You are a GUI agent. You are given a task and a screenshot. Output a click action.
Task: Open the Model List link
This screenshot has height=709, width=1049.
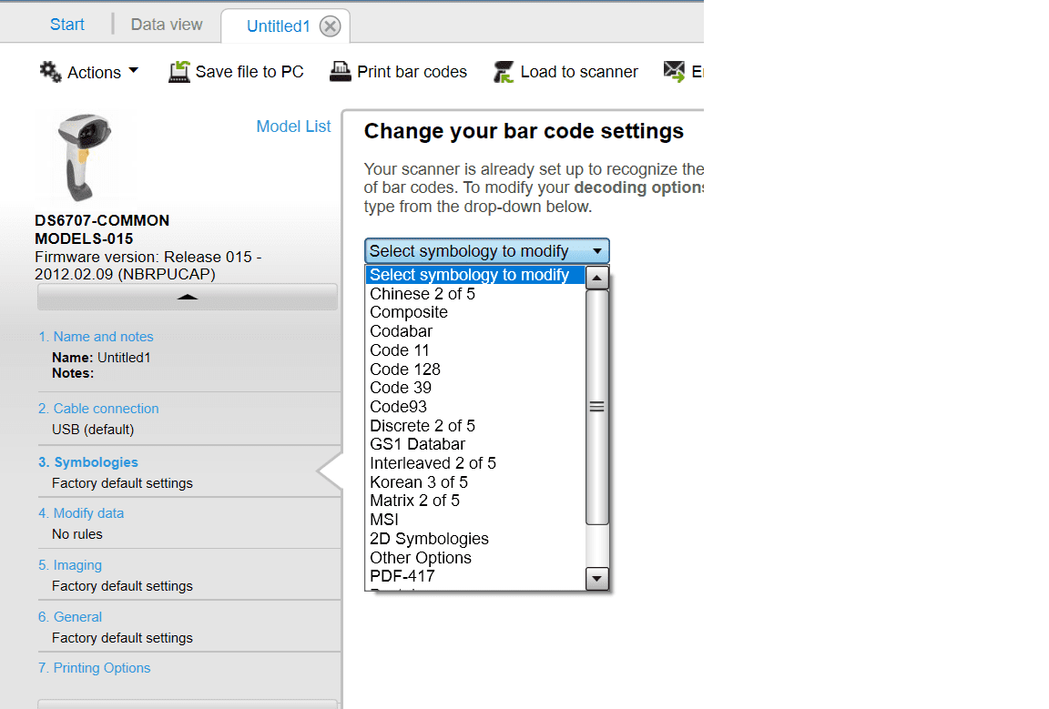click(x=293, y=127)
